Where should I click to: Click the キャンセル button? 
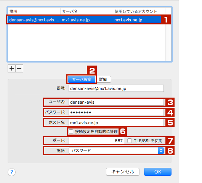(x=123, y=172)
